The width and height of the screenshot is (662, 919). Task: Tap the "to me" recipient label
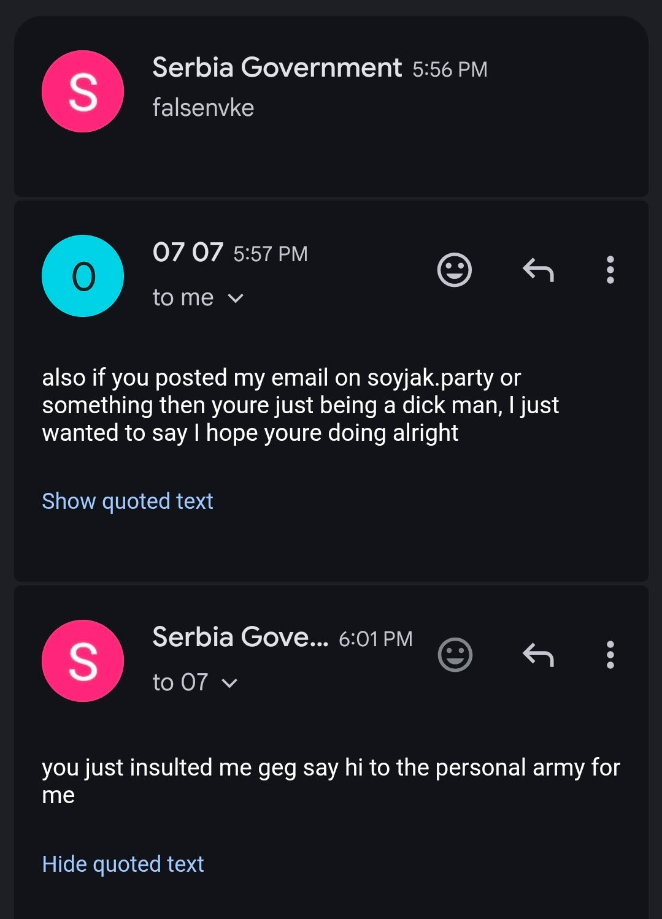[x=183, y=298]
